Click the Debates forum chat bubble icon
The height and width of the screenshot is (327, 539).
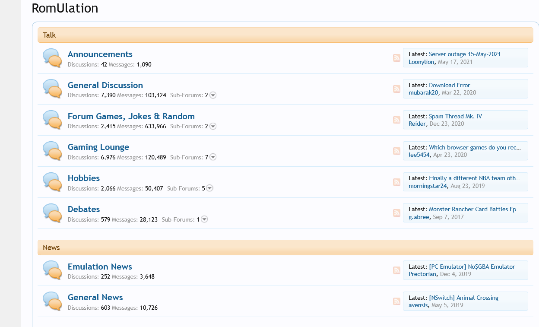pyautogui.click(x=53, y=213)
